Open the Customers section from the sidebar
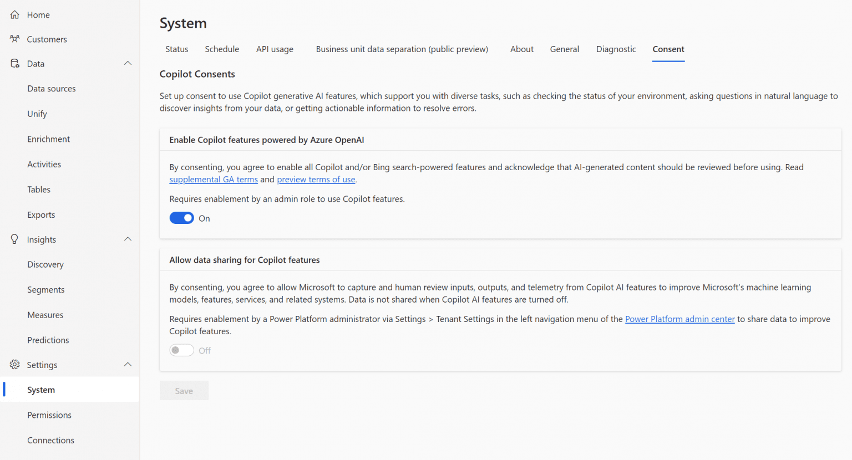 15,39
